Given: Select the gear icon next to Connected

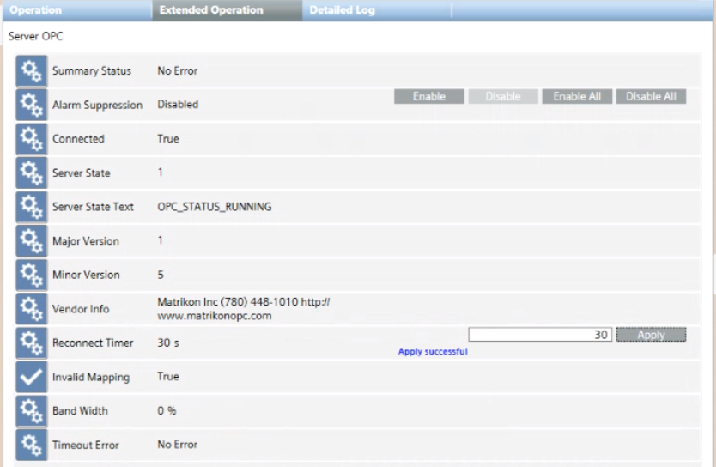Looking at the screenshot, I should tap(32, 139).
